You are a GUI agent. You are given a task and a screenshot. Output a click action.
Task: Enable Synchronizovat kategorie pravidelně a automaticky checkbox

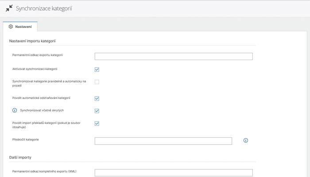pyautogui.click(x=97, y=82)
